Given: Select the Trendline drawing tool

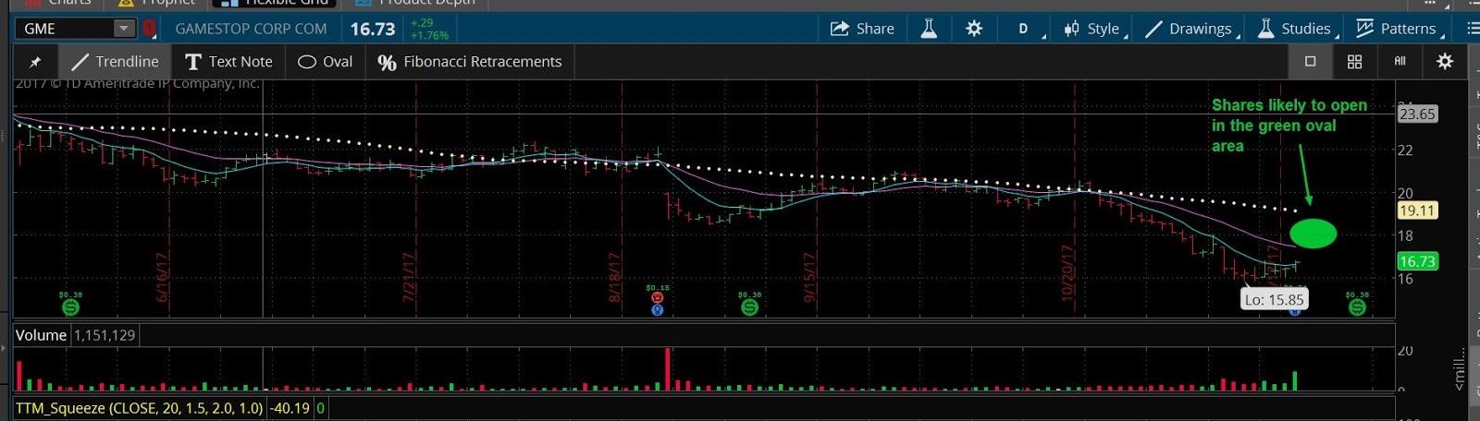Looking at the screenshot, I should click(x=116, y=62).
